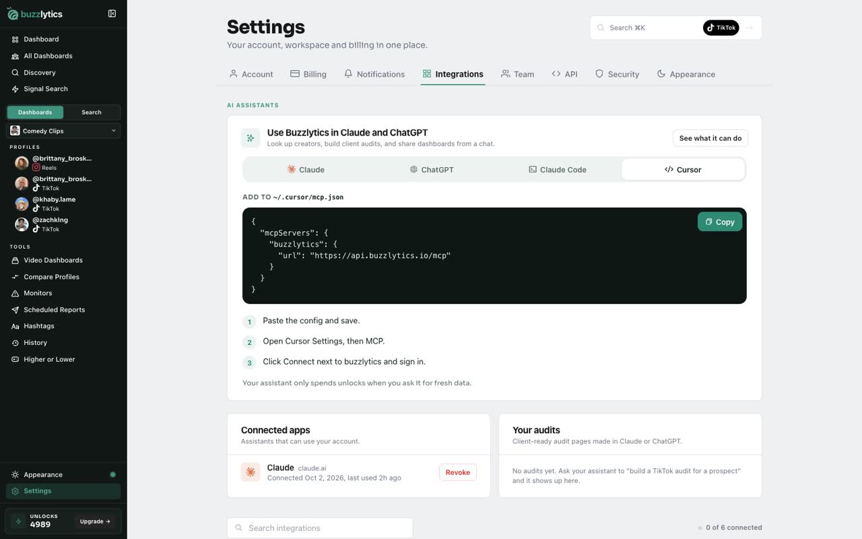Screen dimensions: 862x539
Task: Switch sidebar to Dashboards mode
Action: pyautogui.click(x=35, y=113)
